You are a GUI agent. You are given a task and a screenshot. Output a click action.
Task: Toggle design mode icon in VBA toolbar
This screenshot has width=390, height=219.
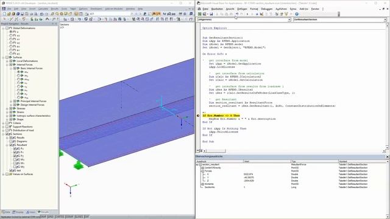(261, 14)
